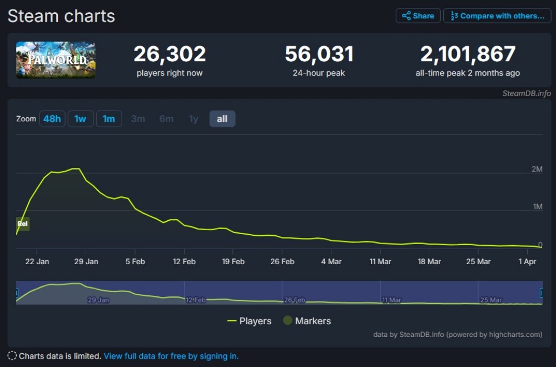Set zoom to 1m
Image resolution: width=556 pixels, height=367 pixels.
coord(109,119)
